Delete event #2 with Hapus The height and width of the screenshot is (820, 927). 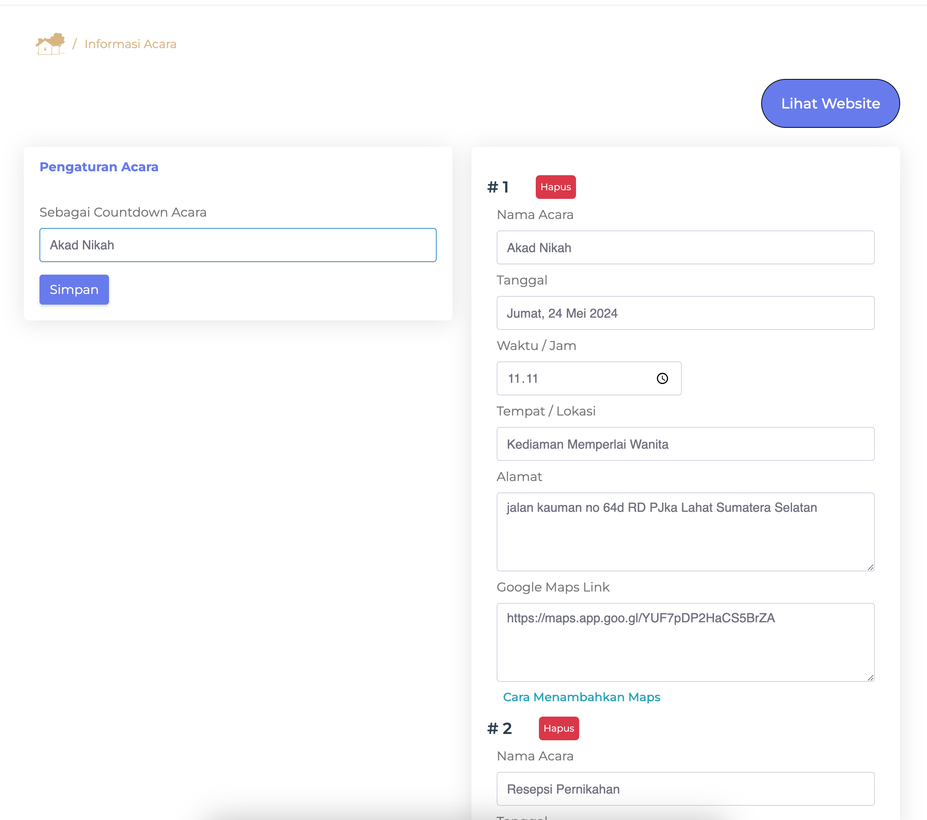(558, 728)
